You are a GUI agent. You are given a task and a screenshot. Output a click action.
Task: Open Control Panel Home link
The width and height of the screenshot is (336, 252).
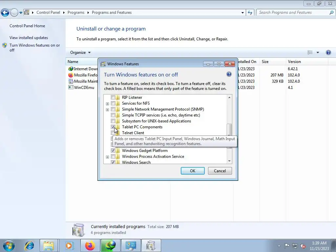27,26
